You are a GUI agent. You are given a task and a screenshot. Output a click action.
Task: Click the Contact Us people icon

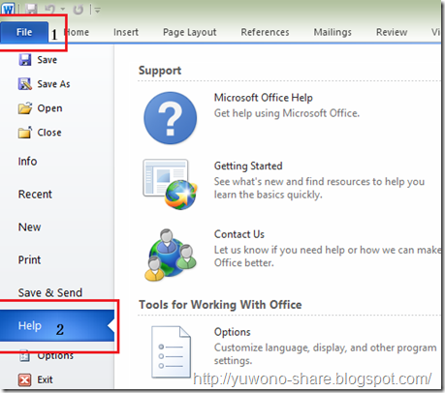[170, 255]
